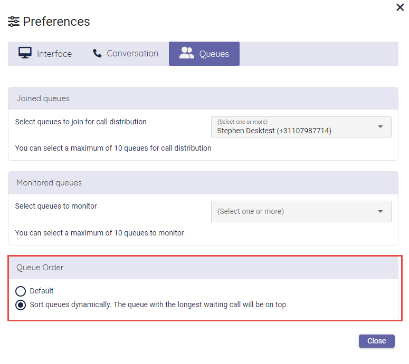Select the Default queue order radio button
Viewport: 409px width, 364px height.
click(x=21, y=291)
